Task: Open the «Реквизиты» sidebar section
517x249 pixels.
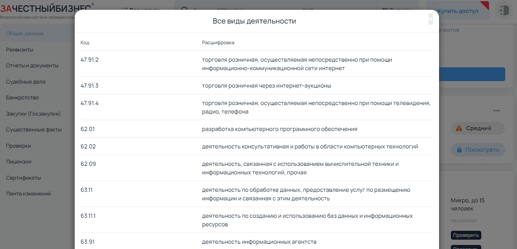Action: (x=19, y=50)
